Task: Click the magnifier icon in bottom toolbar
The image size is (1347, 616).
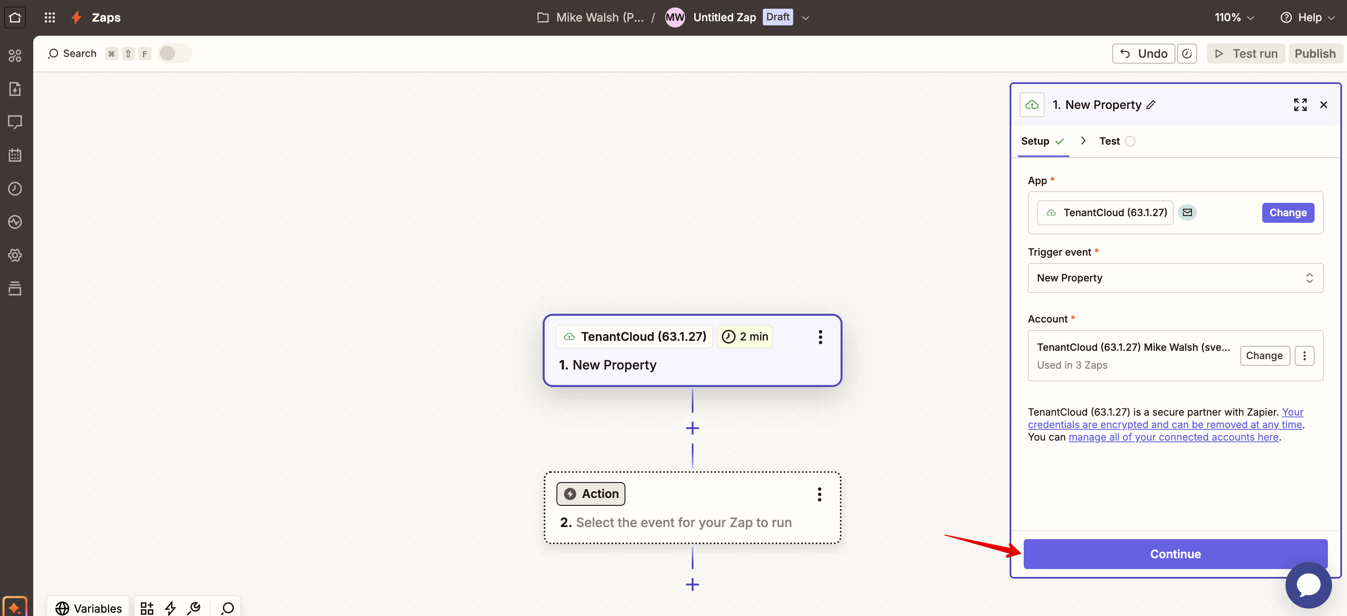Action: click(227, 608)
